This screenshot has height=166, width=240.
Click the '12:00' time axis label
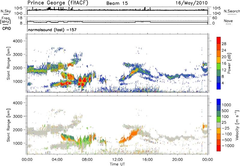[x=117, y=160]
